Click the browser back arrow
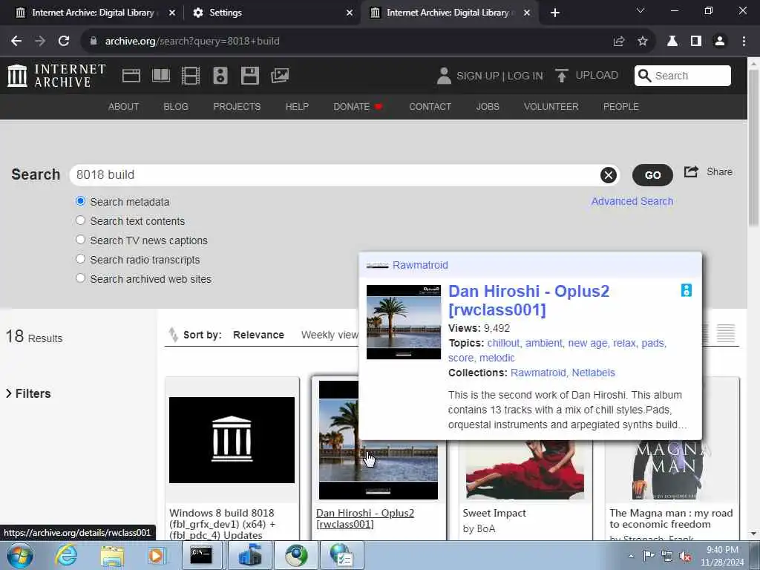Viewport: 760px width, 570px height. pyautogui.click(x=16, y=42)
